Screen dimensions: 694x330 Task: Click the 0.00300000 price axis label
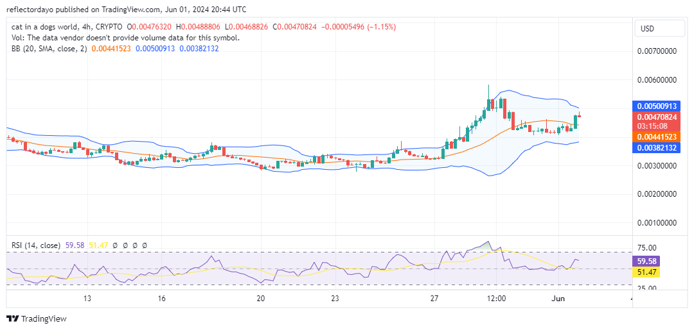657,166
